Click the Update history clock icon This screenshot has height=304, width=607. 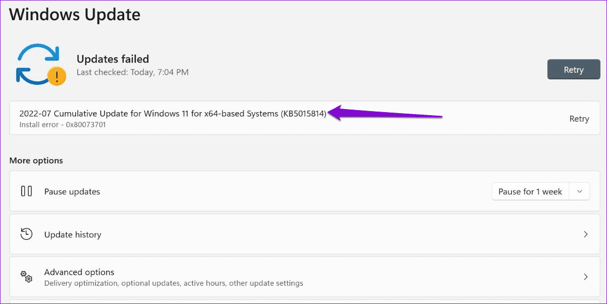coord(26,234)
